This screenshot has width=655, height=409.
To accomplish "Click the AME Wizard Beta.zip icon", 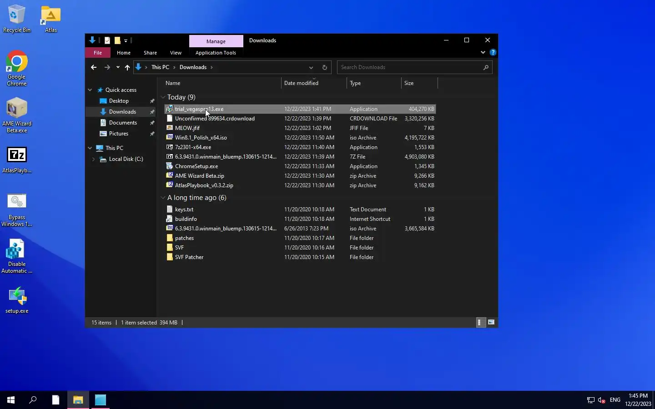I will coord(170,176).
